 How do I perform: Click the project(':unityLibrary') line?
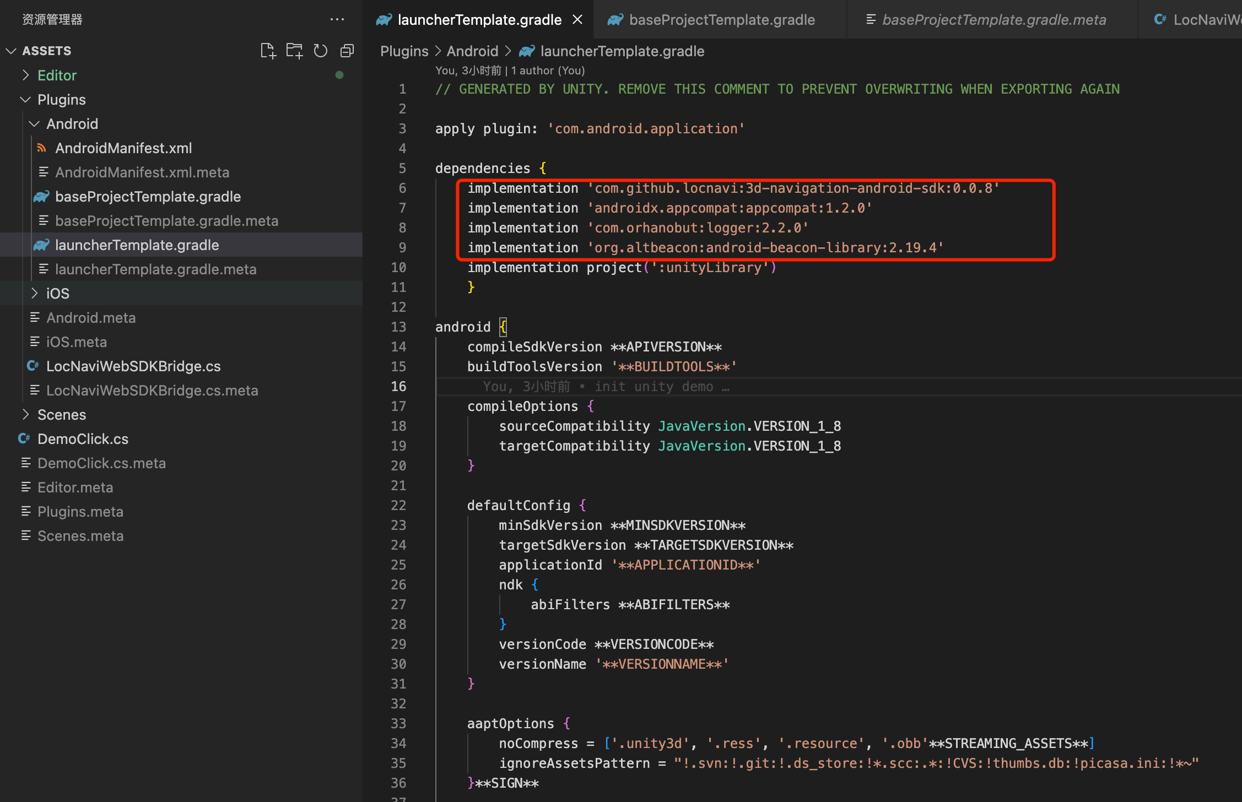click(x=622, y=267)
